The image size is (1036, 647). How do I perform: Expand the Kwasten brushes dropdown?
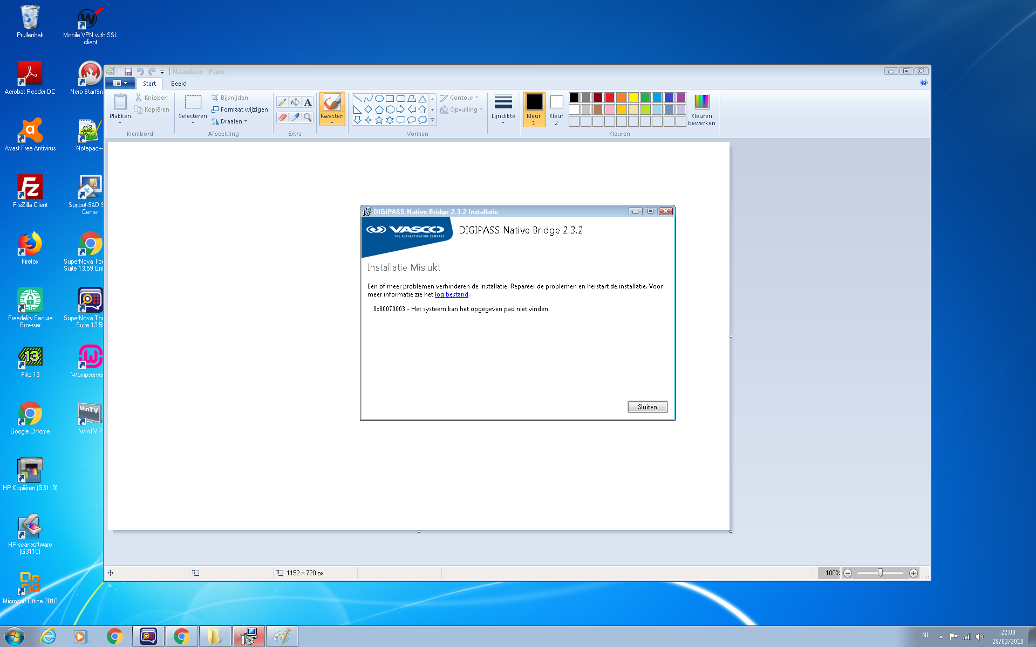click(332, 120)
